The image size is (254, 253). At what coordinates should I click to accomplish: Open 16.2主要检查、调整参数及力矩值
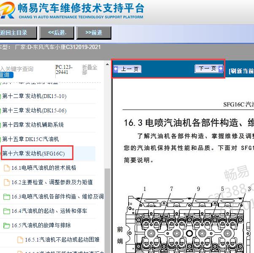[52, 182]
